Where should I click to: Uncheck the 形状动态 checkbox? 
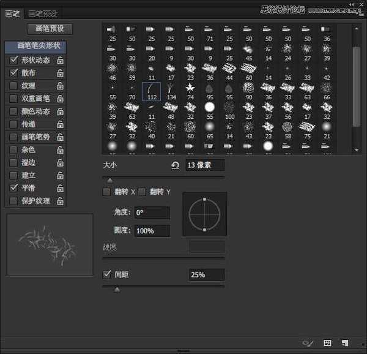pos(14,60)
